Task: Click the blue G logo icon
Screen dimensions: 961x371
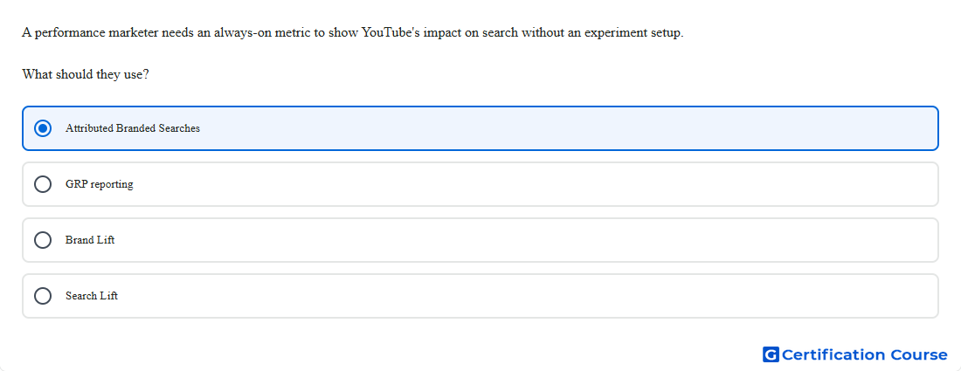Action: pyautogui.click(x=771, y=354)
